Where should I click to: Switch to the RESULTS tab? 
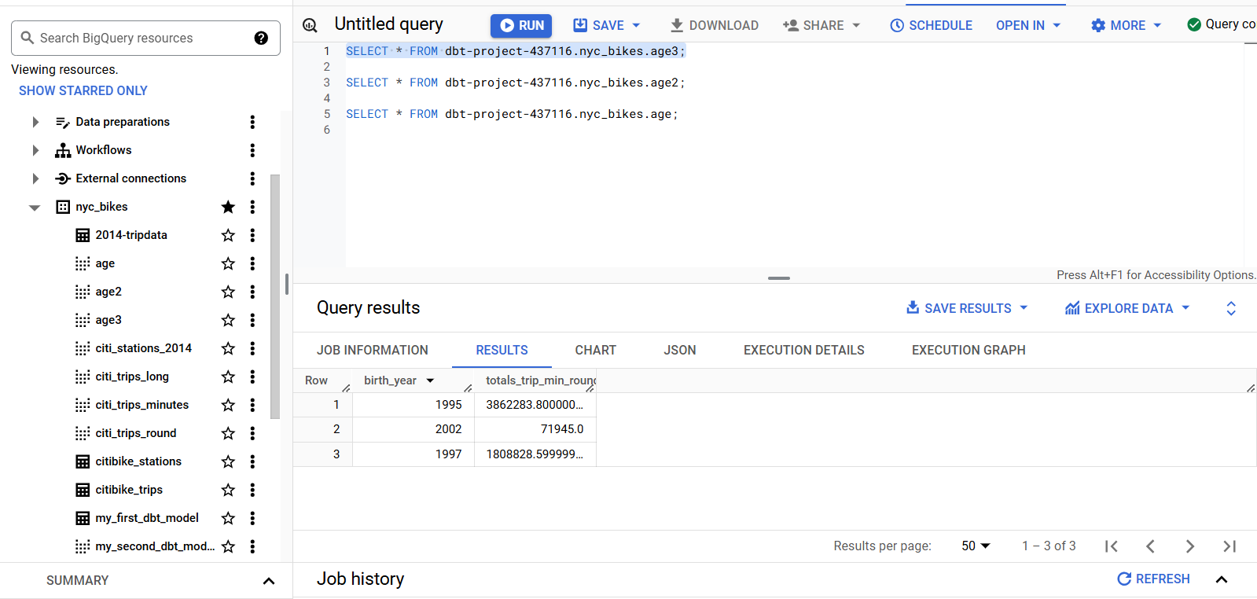[502, 350]
